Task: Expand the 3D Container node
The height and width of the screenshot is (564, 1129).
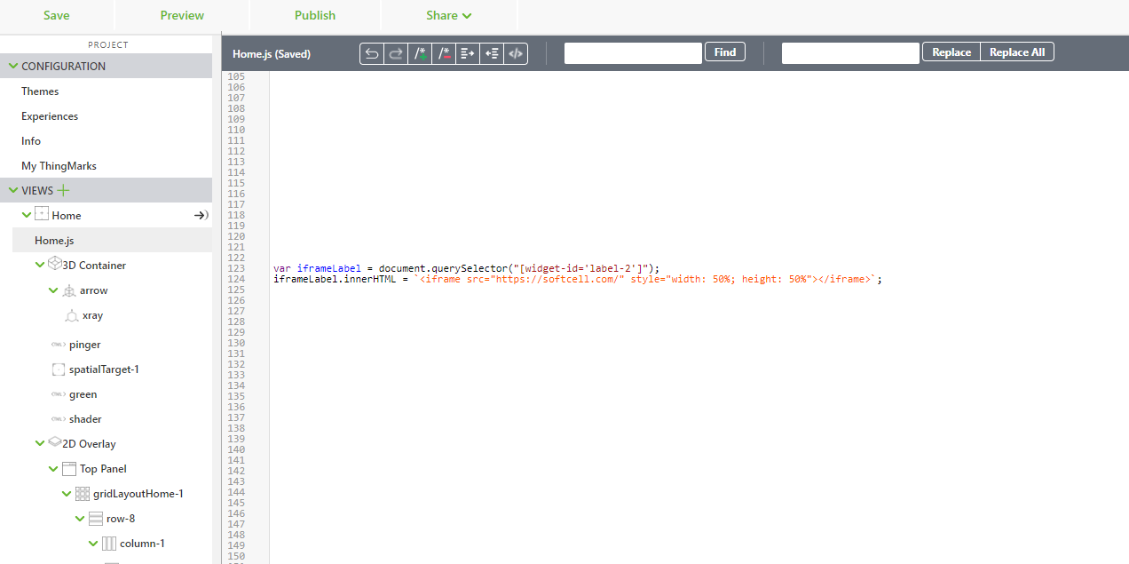Action: (40, 264)
